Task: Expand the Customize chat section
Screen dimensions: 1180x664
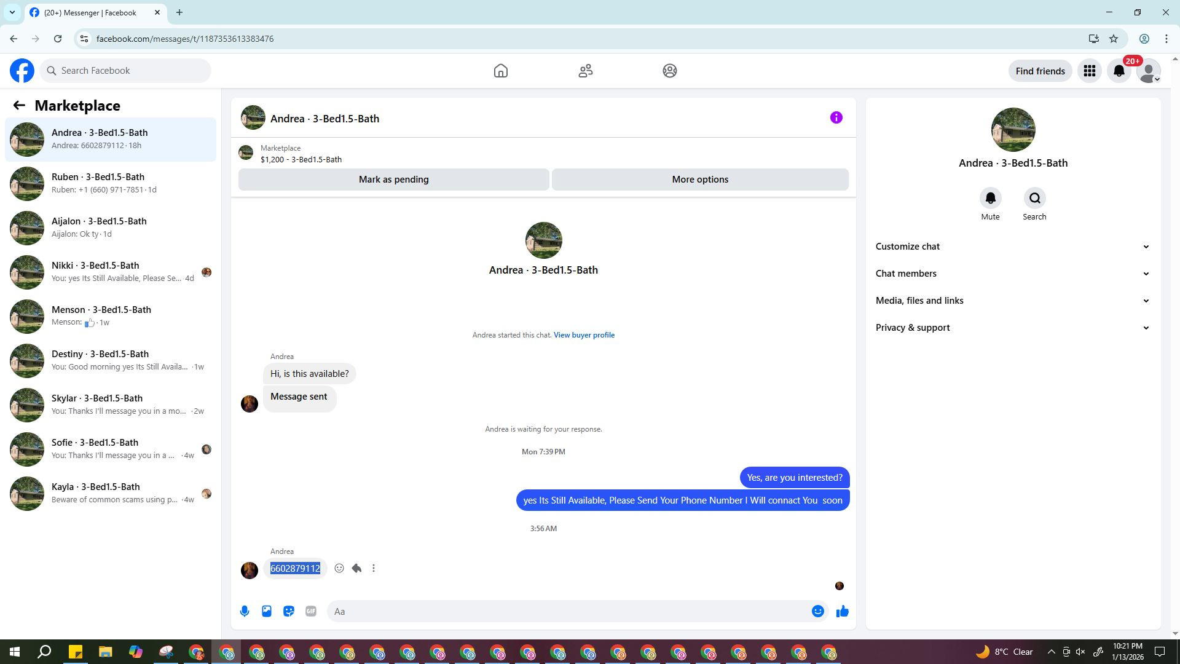Action: pos(1012,247)
